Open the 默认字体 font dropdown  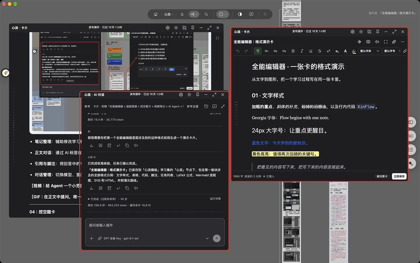coord(370,51)
